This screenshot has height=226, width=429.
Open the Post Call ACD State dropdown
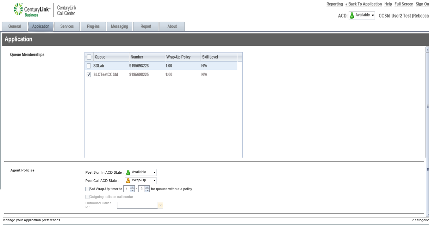pyautogui.click(x=141, y=181)
